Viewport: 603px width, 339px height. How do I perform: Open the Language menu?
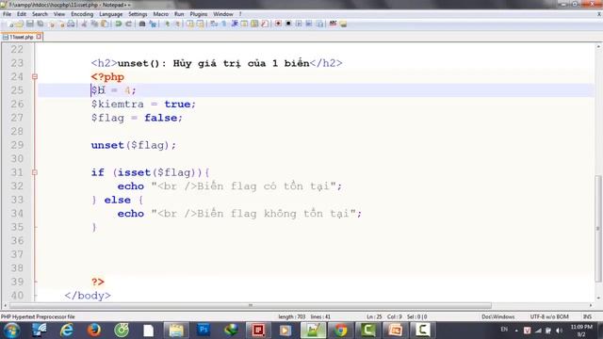[x=111, y=14]
